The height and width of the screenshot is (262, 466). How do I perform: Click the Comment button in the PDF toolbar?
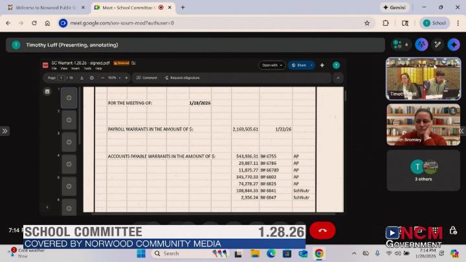pos(146,78)
